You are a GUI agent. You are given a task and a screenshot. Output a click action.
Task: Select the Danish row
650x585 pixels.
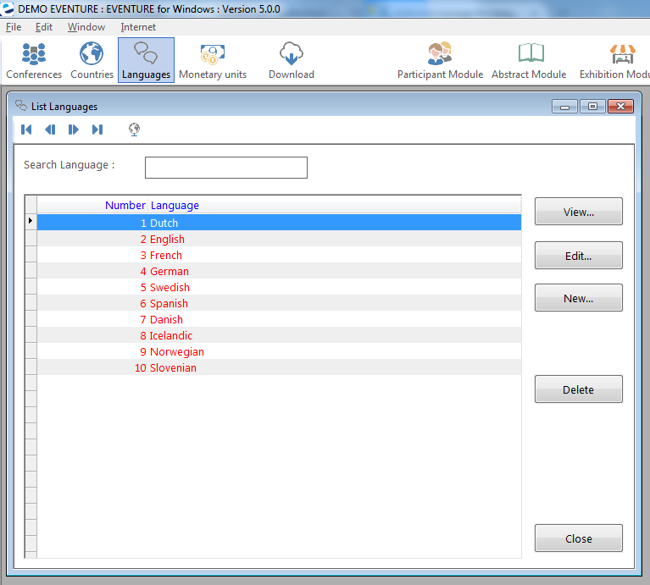click(279, 320)
